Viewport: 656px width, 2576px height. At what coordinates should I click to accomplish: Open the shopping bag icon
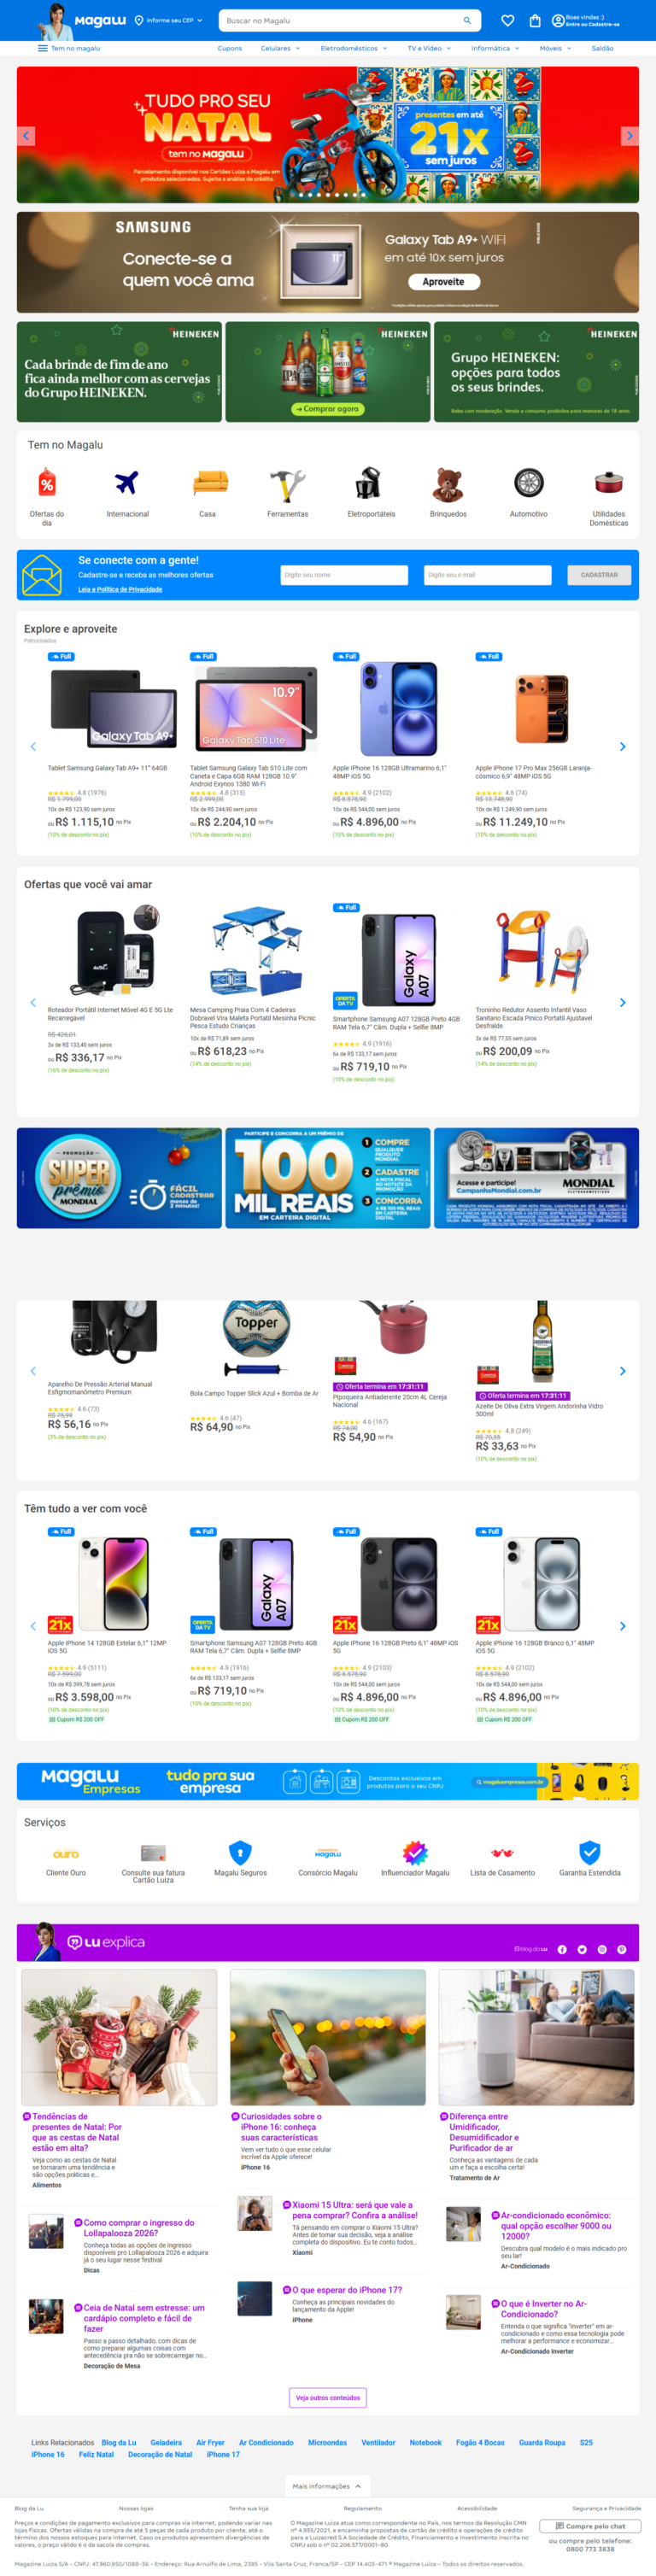[535, 20]
